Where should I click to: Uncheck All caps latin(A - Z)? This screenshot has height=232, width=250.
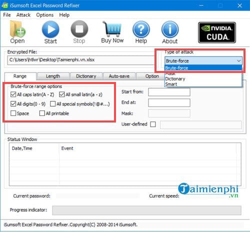click(13, 94)
